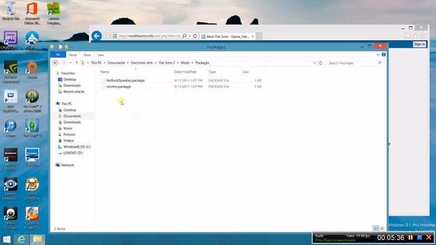
Task: Click Mods in the breadcrumb path
Action: tap(185, 63)
